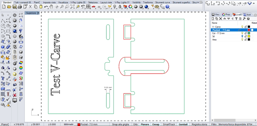This screenshot has height=126, width=257.
Task: Click the red car icon in toolbar
Action: click(x=94, y=7)
